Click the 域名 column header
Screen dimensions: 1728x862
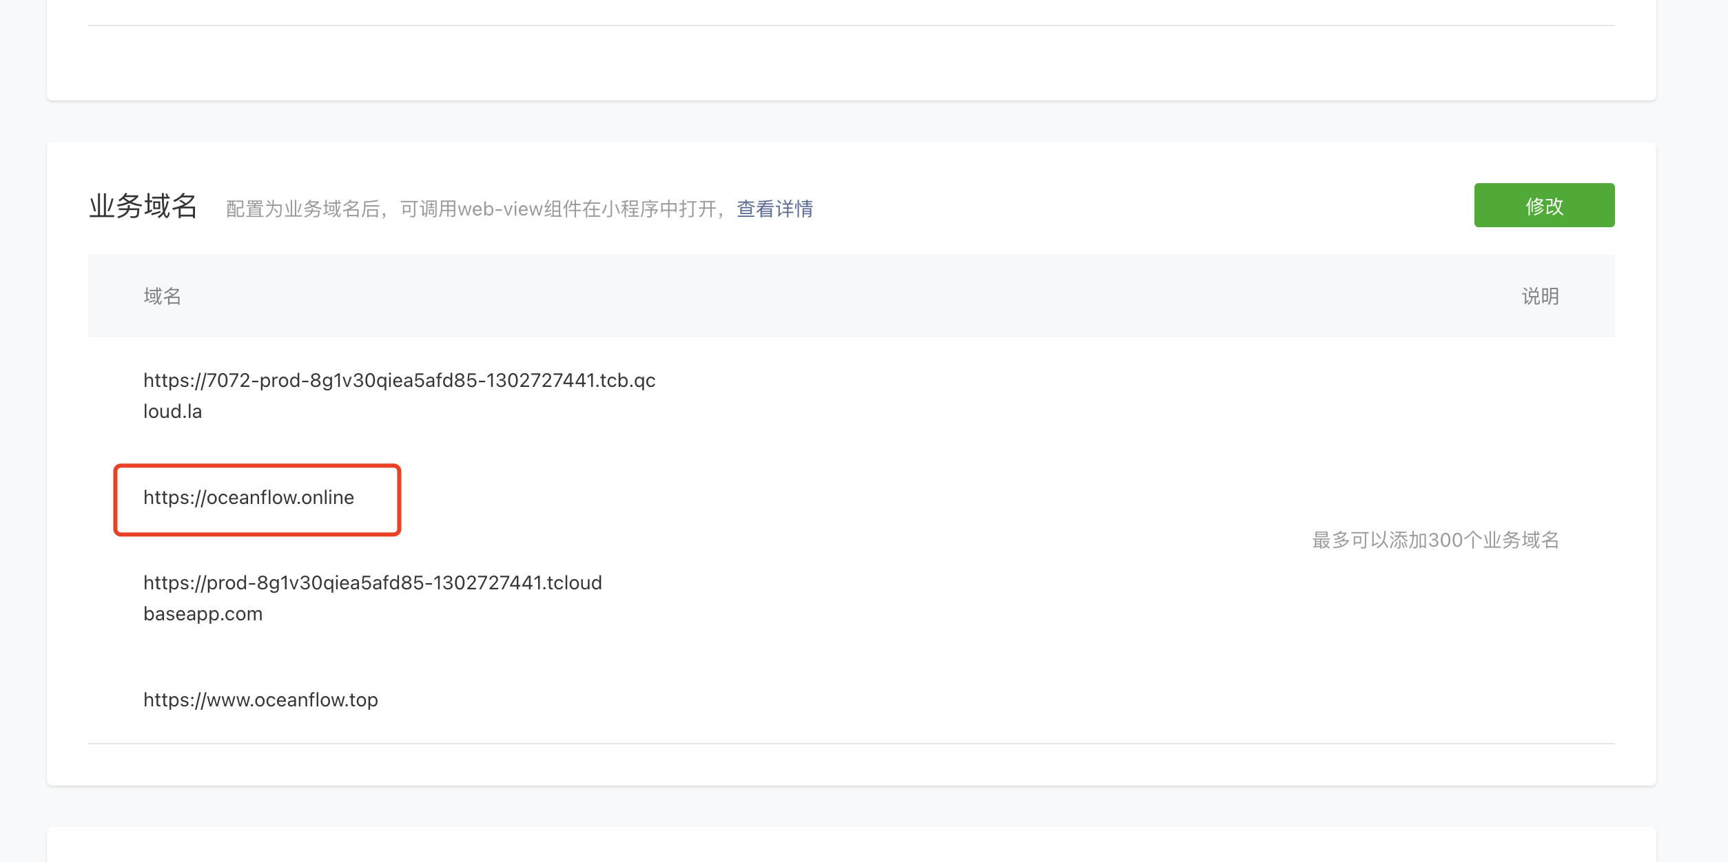pos(162,296)
